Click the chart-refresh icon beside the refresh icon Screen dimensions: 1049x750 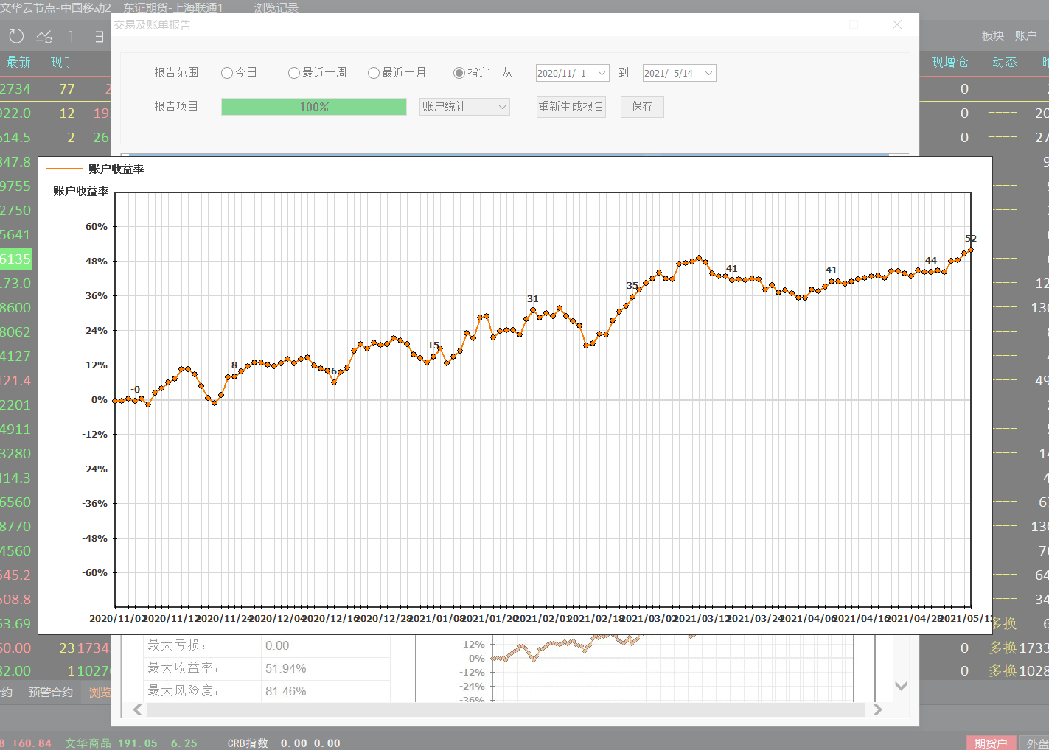[x=44, y=36]
